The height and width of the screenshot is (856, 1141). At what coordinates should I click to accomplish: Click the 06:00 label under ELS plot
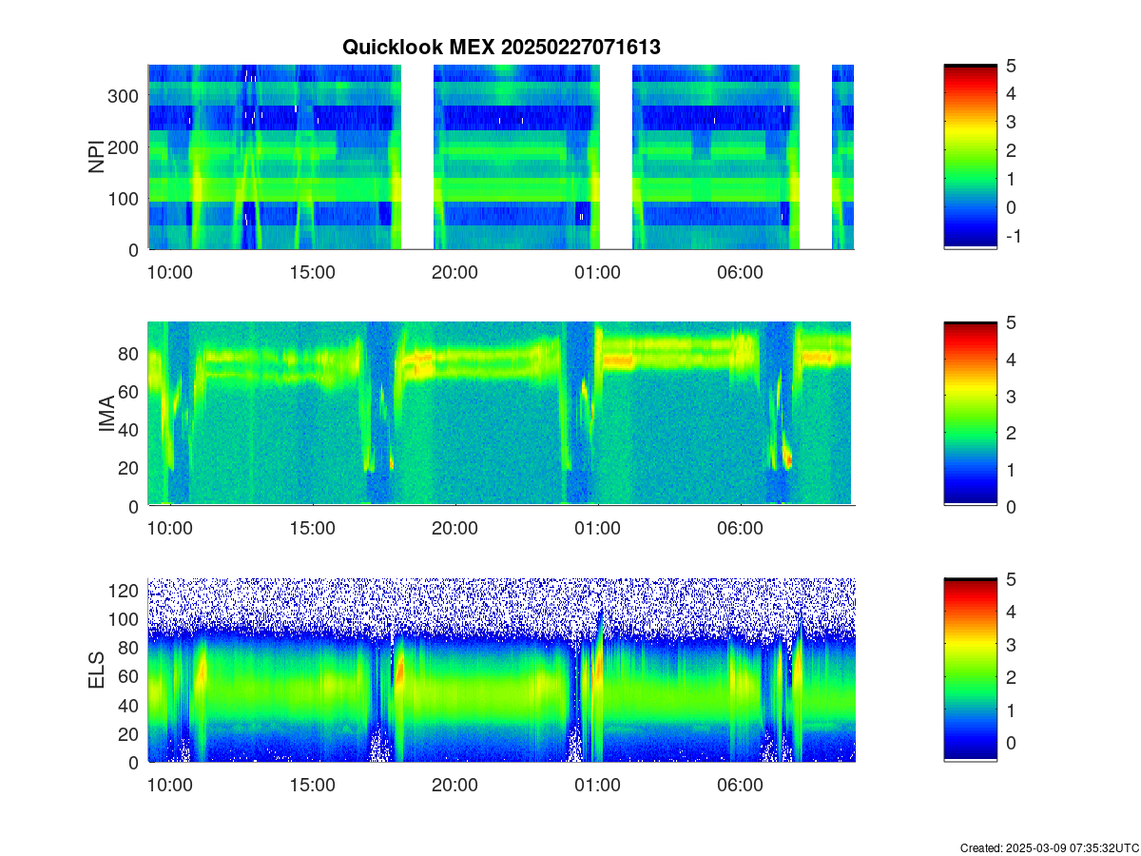741,785
